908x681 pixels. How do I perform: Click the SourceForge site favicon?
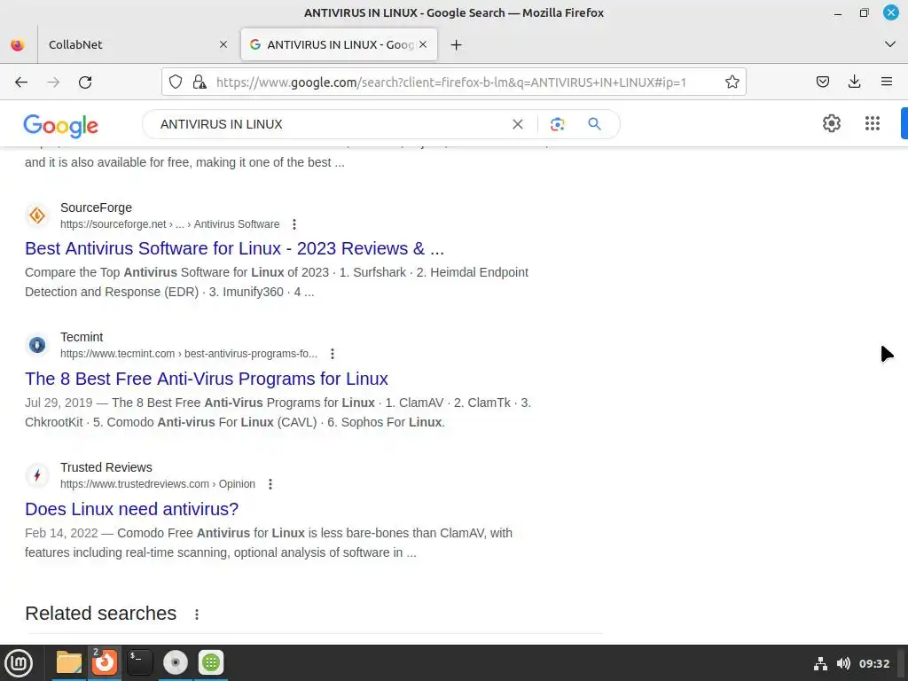click(37, 215)
